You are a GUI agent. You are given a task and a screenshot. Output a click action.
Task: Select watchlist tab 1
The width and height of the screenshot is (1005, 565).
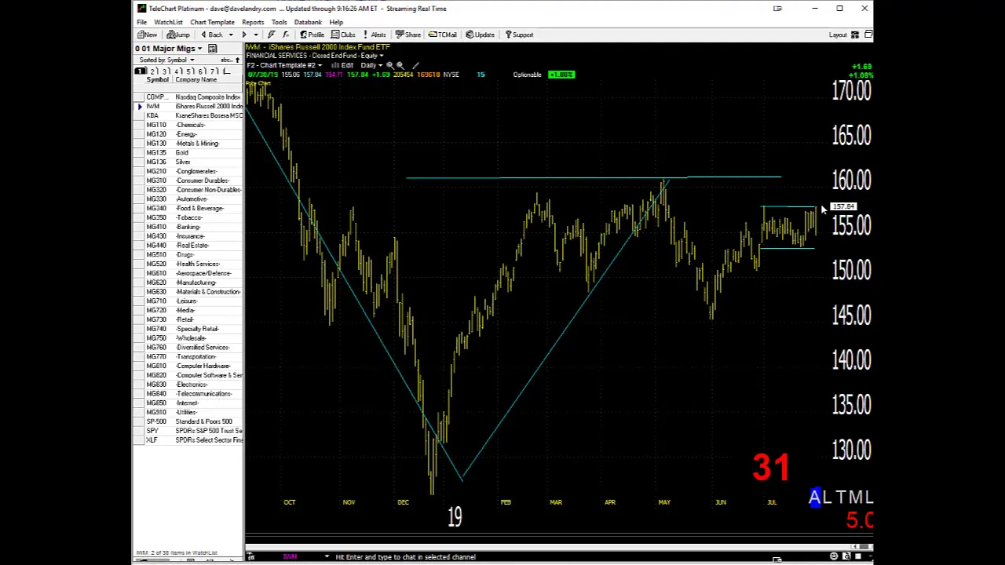141,71
